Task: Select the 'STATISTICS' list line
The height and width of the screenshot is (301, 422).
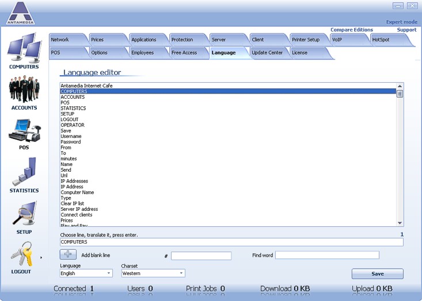Action: pyautogui.click(x=228, y=108)
